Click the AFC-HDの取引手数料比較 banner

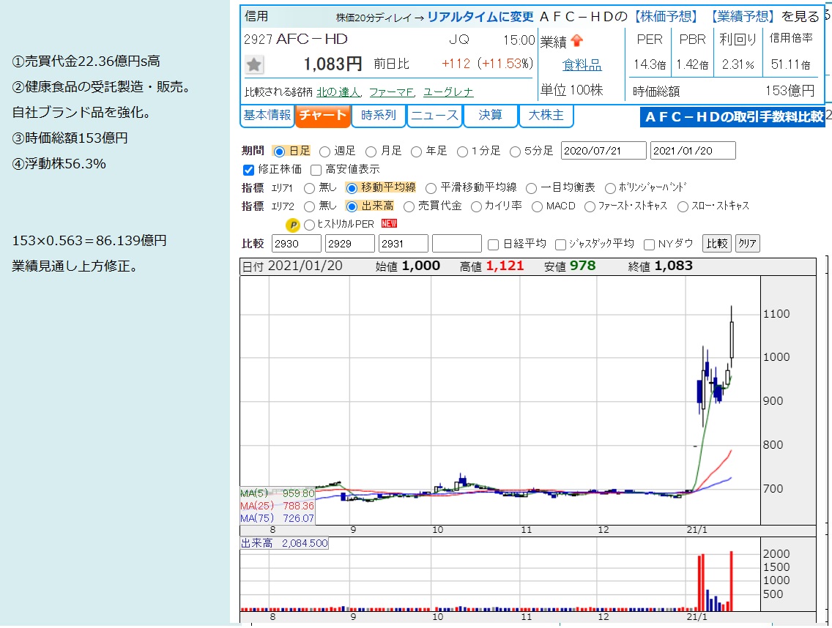[733, 117]
